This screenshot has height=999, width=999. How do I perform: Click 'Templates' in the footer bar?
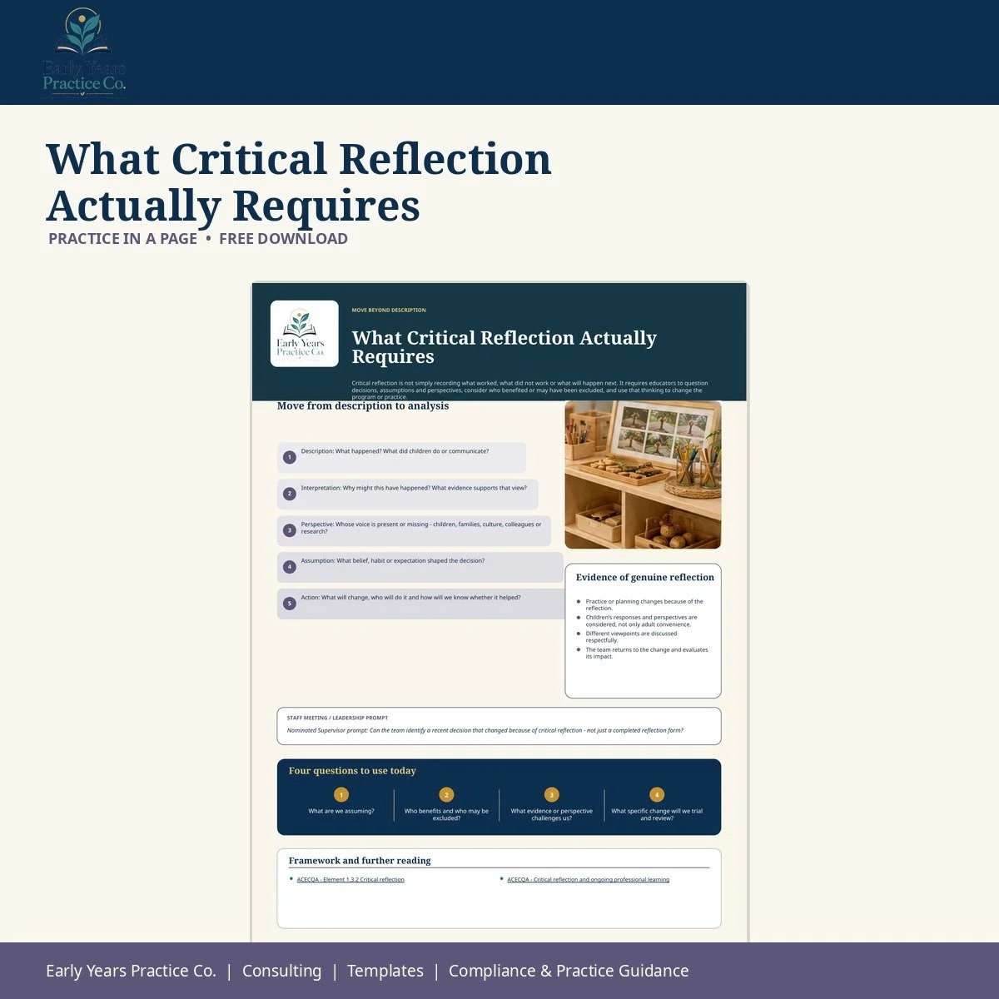click(385, 971)
